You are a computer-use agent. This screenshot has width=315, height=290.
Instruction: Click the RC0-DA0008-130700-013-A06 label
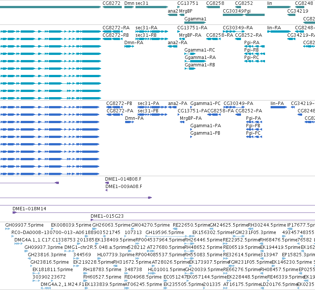pyautogui.click(x=48, y=233)
